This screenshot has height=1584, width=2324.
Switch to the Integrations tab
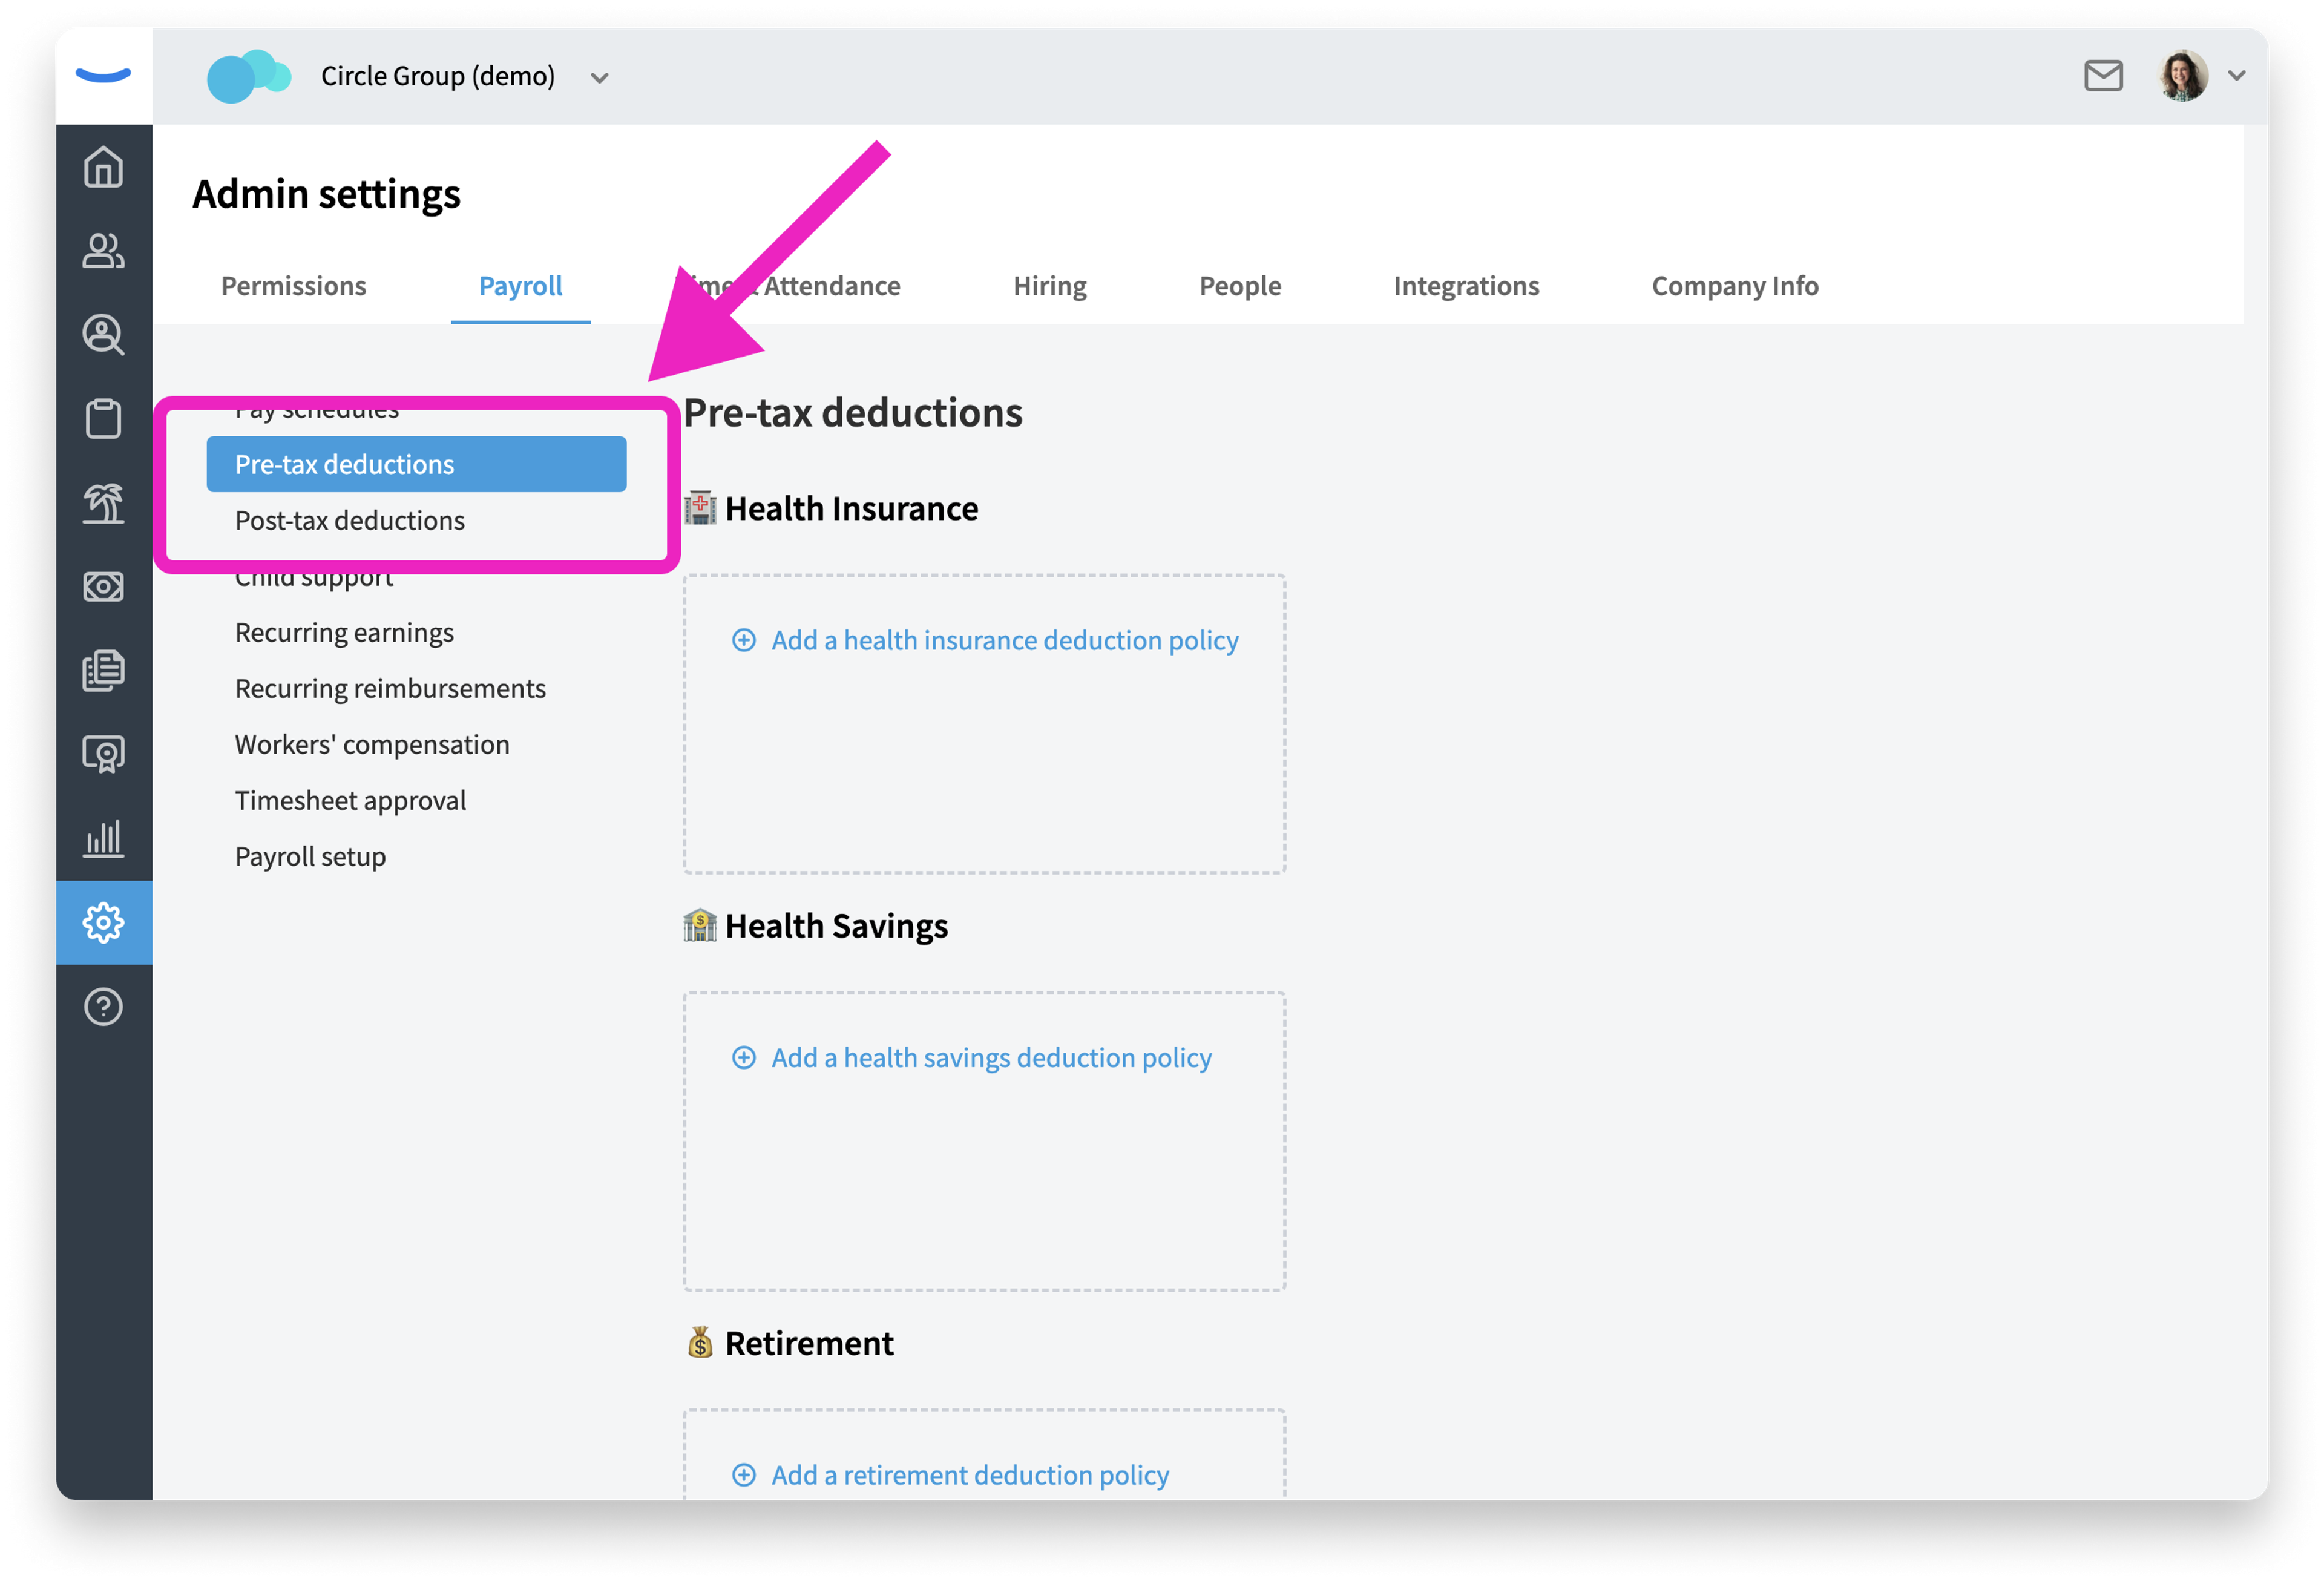click(x=1466, y=286)
